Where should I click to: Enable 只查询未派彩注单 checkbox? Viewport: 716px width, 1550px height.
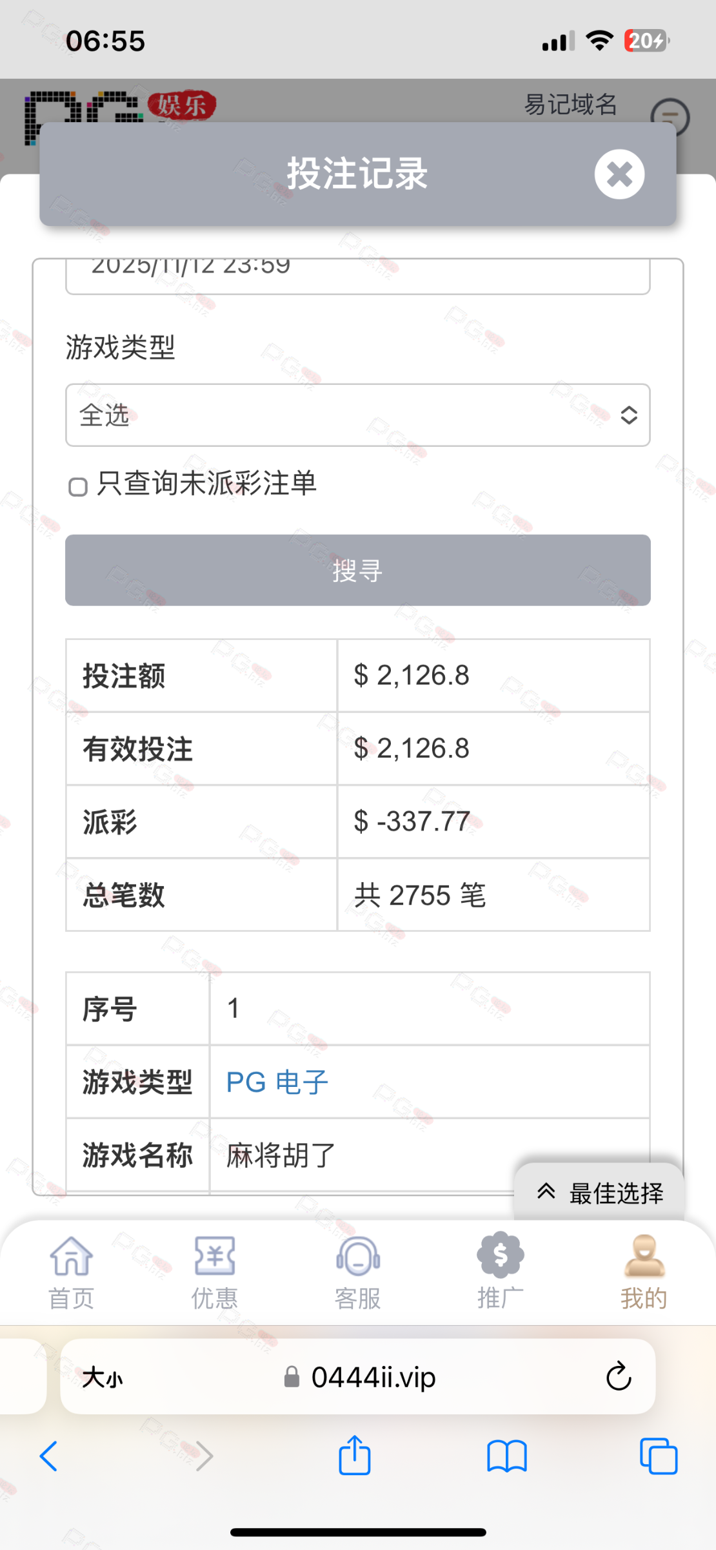click(78, 486)
